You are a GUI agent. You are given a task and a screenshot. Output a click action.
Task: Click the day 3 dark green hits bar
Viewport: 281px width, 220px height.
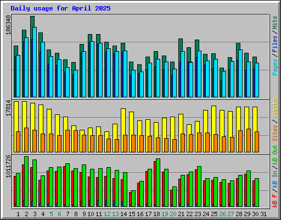32,21
